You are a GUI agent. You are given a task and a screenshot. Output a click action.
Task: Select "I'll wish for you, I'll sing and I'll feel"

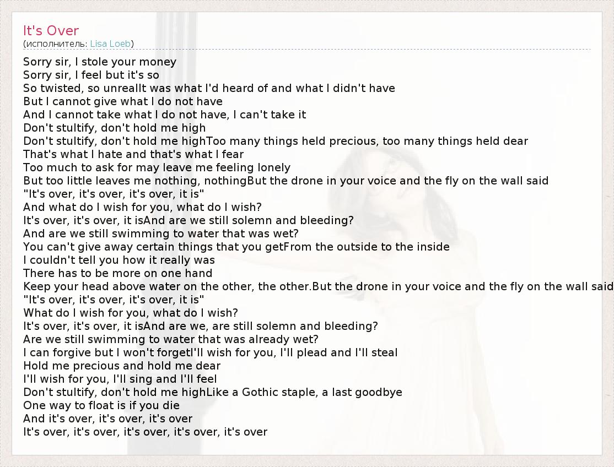[x=120, y=379]
